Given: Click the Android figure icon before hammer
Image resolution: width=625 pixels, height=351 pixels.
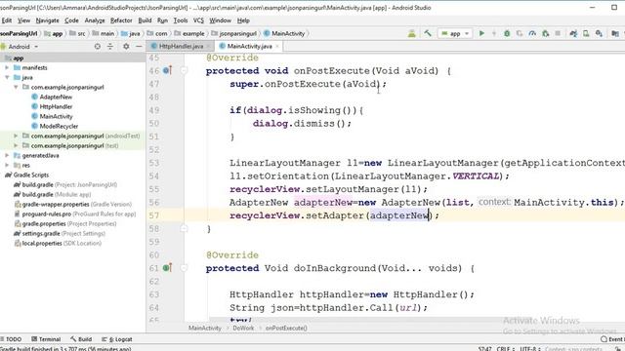Looking at the screenshot, I should (x=412, y=33).
